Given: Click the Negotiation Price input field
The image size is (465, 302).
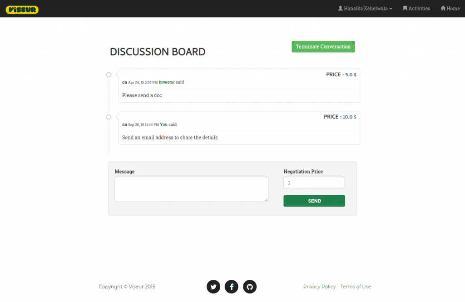Looking at the screenshot, I should click(314, 183).
